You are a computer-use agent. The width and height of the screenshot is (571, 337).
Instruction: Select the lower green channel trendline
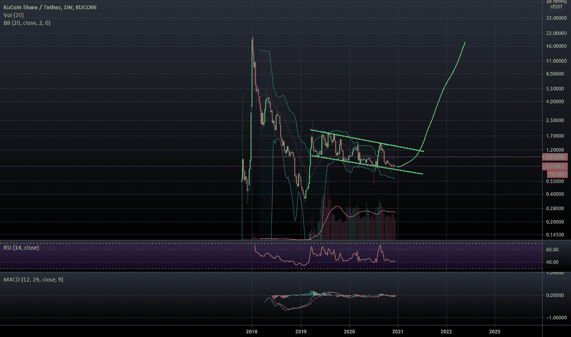[x=367, y=165]
